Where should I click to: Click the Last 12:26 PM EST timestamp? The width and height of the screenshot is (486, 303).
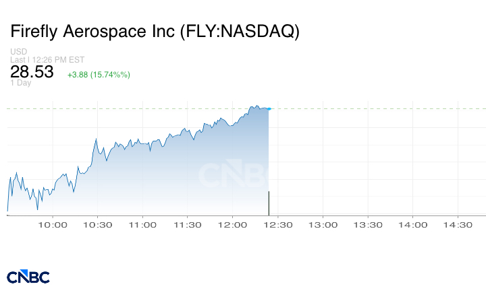pyautogui.click(x=47, y=59)
